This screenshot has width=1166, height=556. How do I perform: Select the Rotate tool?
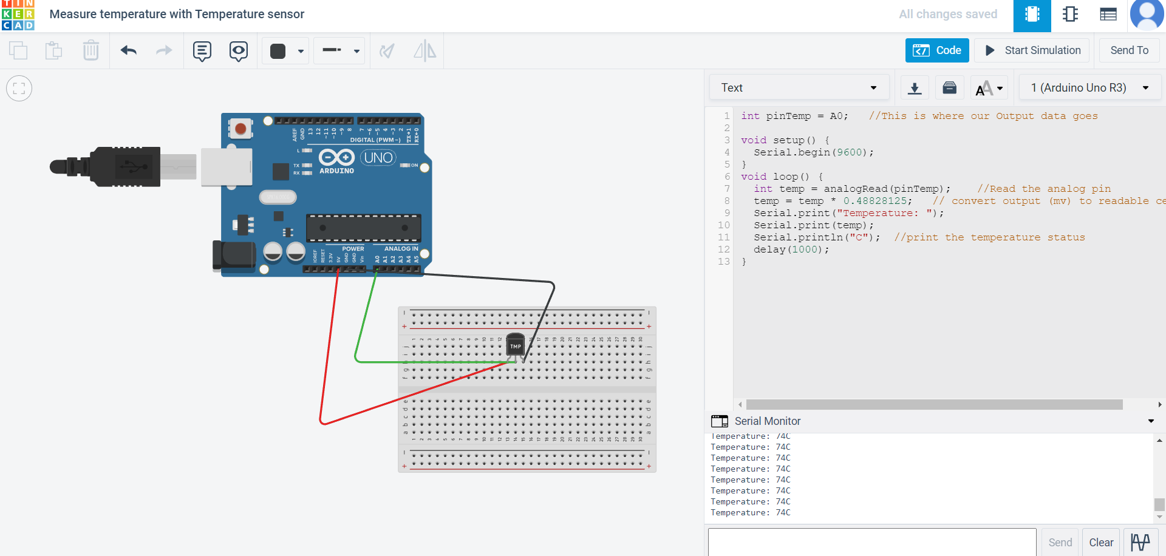[387, 51]
